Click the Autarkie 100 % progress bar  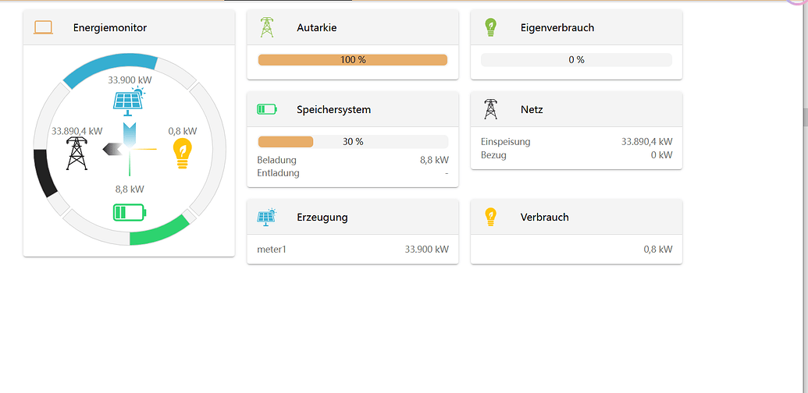click(x=352, y=60)
